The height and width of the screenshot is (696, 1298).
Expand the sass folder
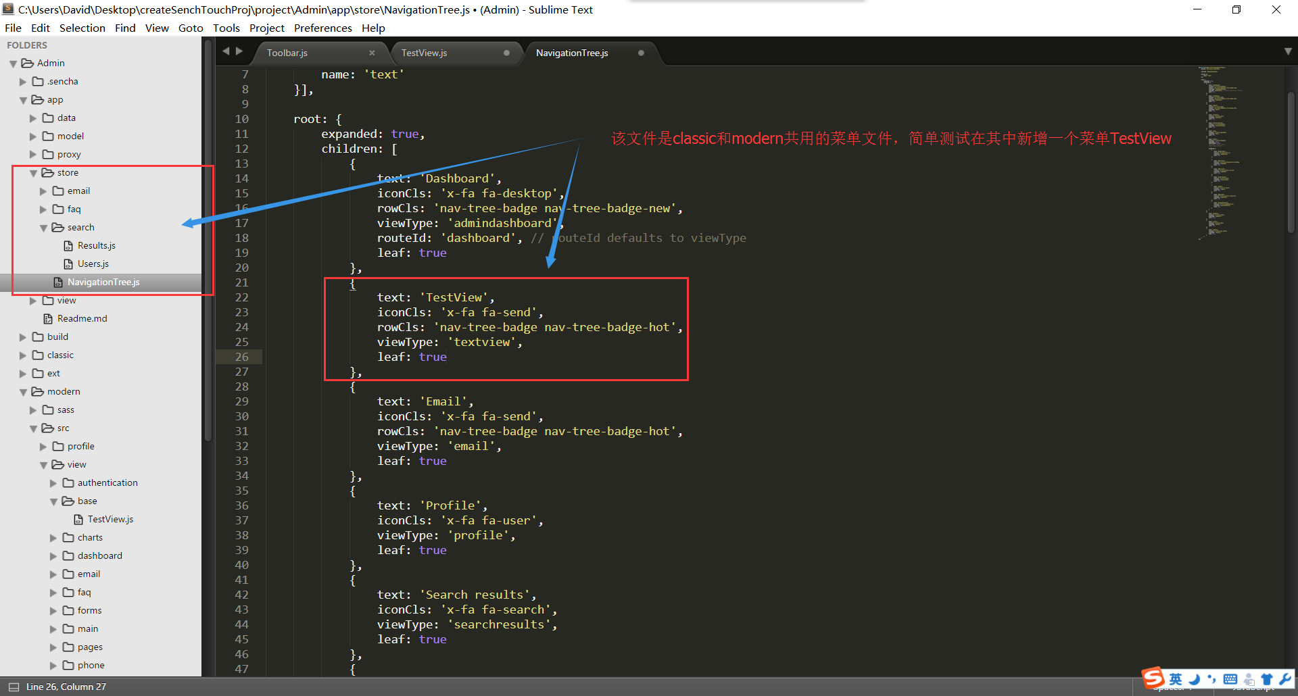point(33,410)
